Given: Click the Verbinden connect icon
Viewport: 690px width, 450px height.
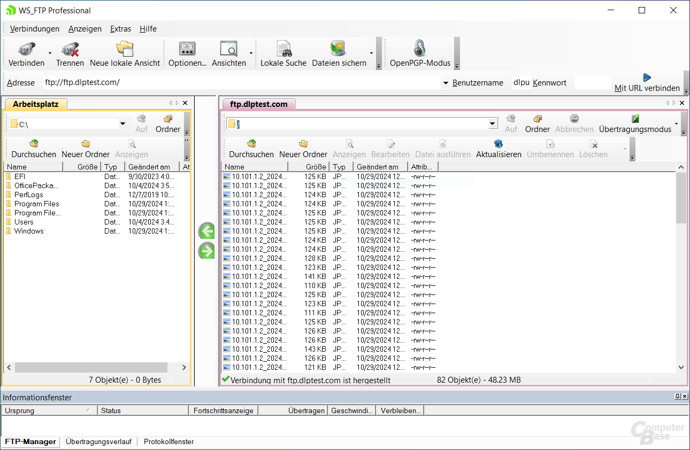Looking at the screenshot, I should click(26, 50).
